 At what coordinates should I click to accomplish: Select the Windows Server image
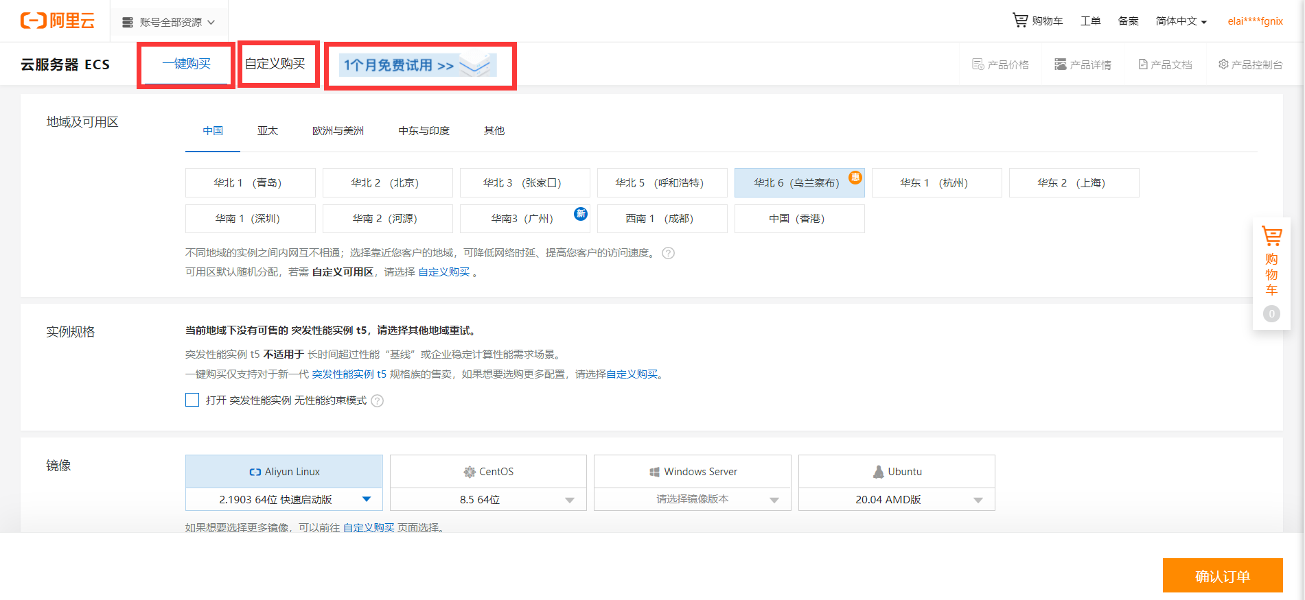pyautogui.click(x=692, y=472)
